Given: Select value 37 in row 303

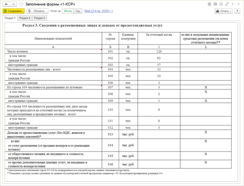Looking at the screenshot, I should (159, 65).
